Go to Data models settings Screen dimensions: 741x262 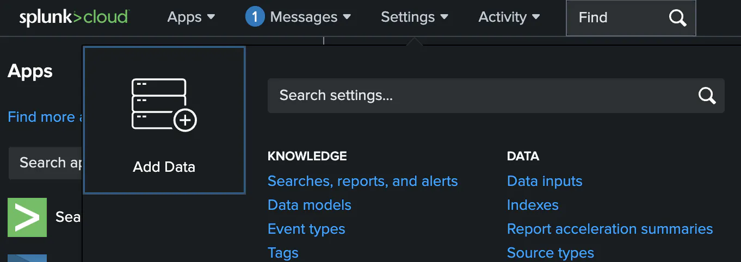pyautogui.click(x=309, y=205)
